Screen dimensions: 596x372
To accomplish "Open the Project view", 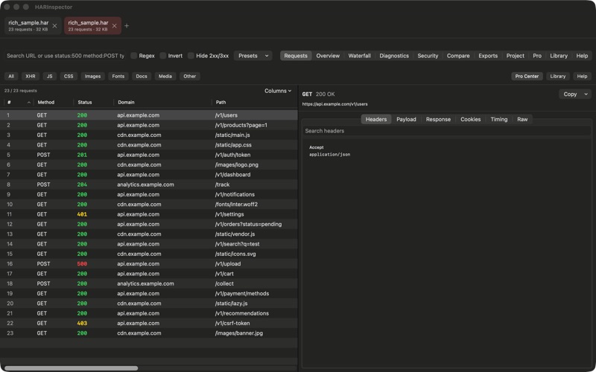I will point(515,56).
